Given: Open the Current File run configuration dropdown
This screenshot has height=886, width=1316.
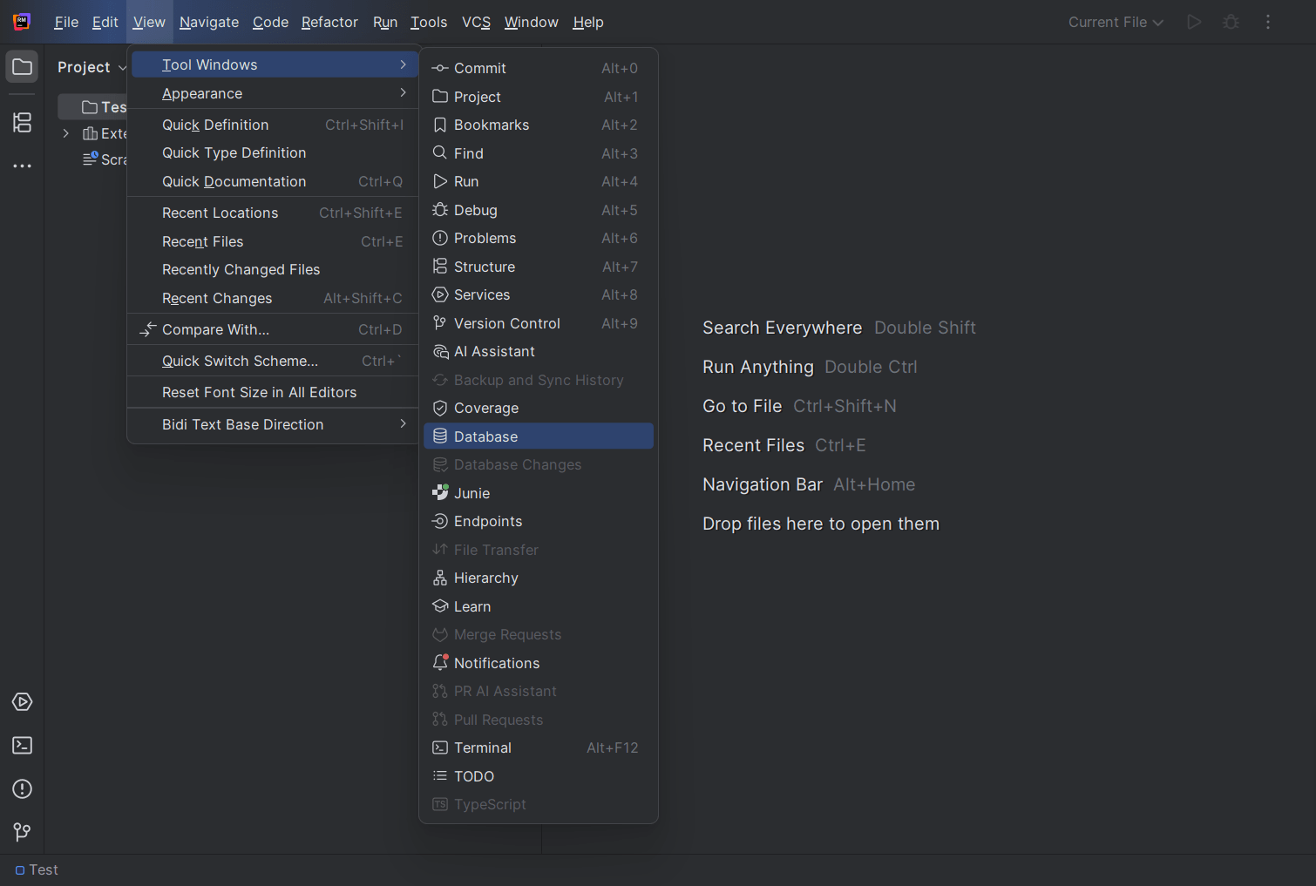Looking at the screenshot, I should 1116,22.
